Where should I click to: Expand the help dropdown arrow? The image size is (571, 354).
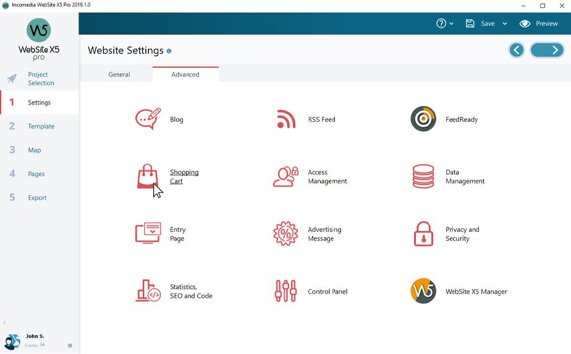point(451,23)
